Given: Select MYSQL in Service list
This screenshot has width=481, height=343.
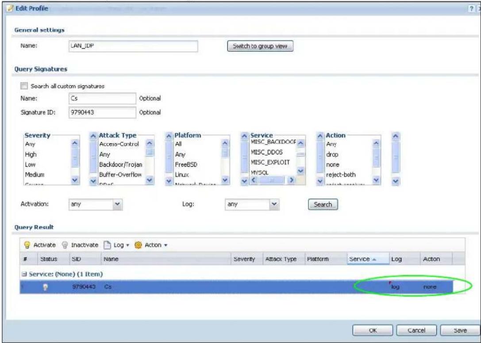Looking at the screenshot, I should pyautogui.click(x=259, y=172).
